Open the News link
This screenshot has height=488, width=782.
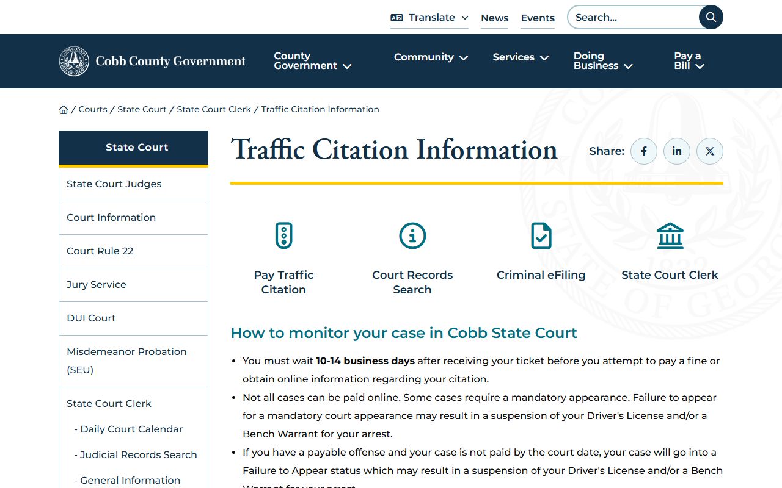(x=495, y=18)
